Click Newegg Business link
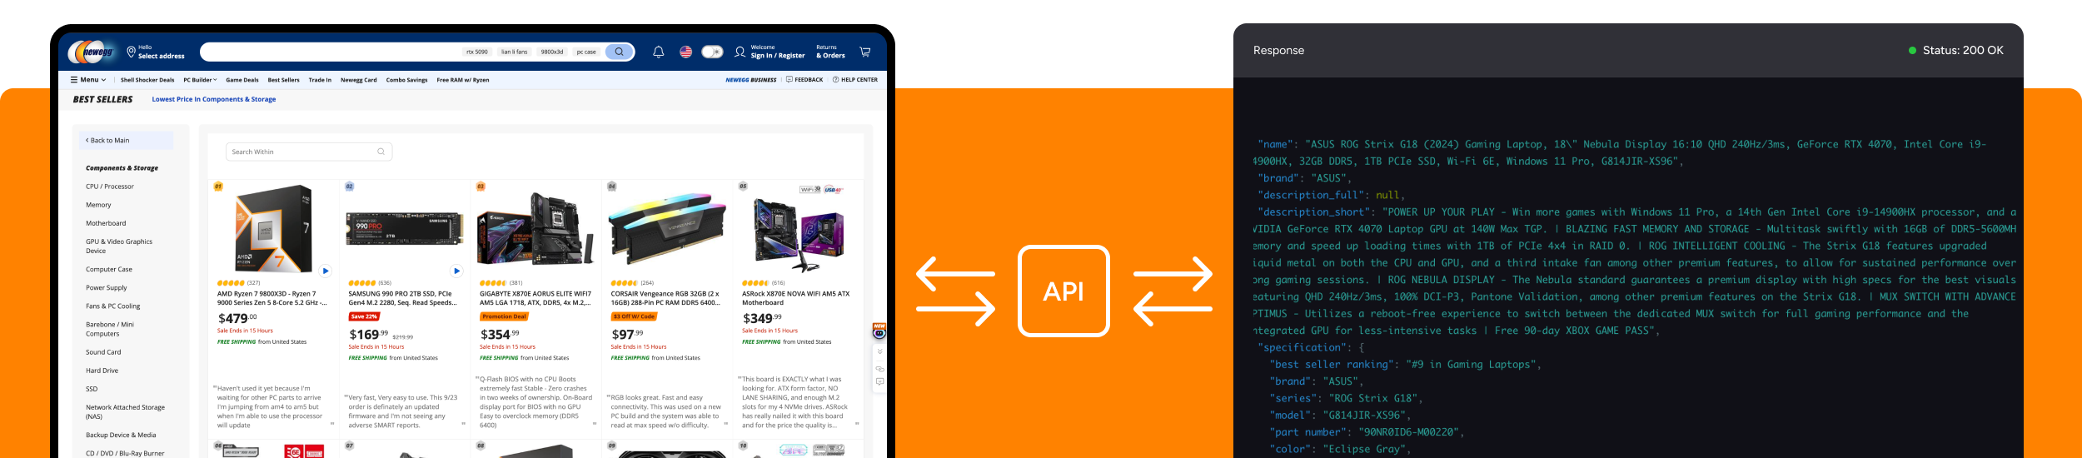 [x=750, y=80]
